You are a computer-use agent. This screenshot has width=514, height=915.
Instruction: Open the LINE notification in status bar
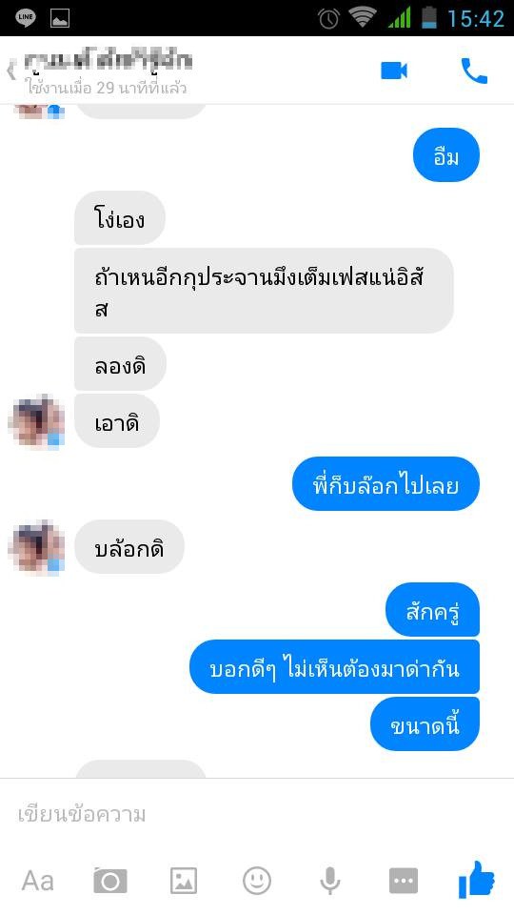25,17
